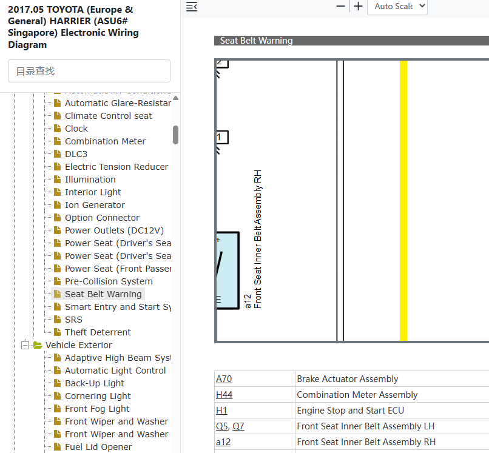Click the file icon beside Back-Up Light
489x453 pixels.
click(57, 383)
